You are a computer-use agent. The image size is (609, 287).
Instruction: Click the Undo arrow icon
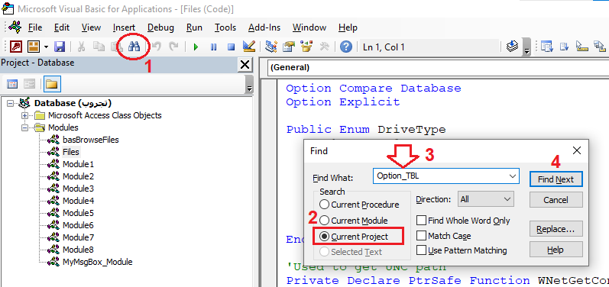point(156,47)
